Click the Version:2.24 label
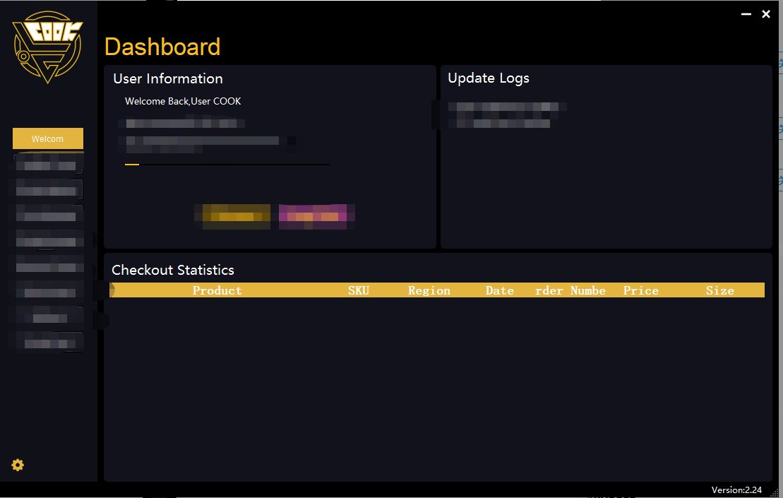This screenshot has height=498, width=783. tap(736, 490)
